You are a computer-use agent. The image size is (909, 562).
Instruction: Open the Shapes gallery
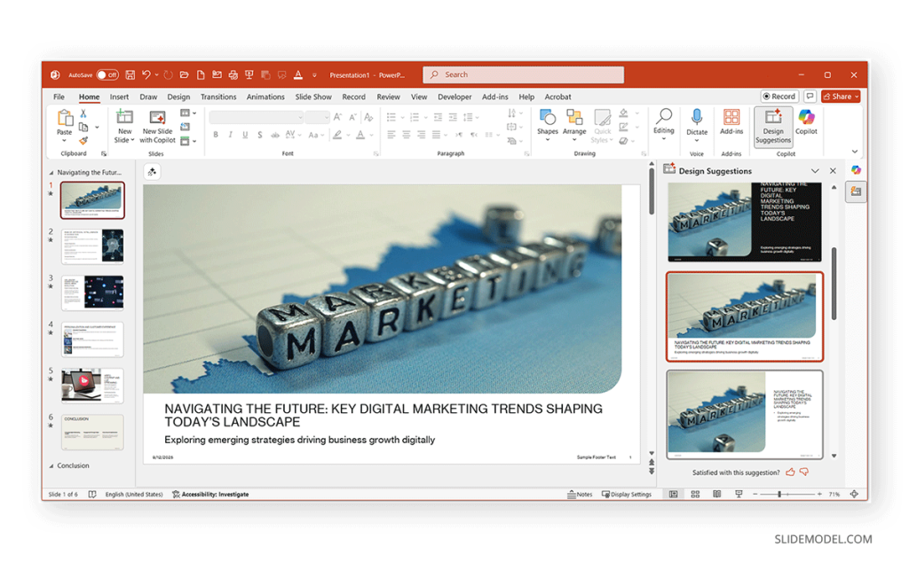(548, 121)
